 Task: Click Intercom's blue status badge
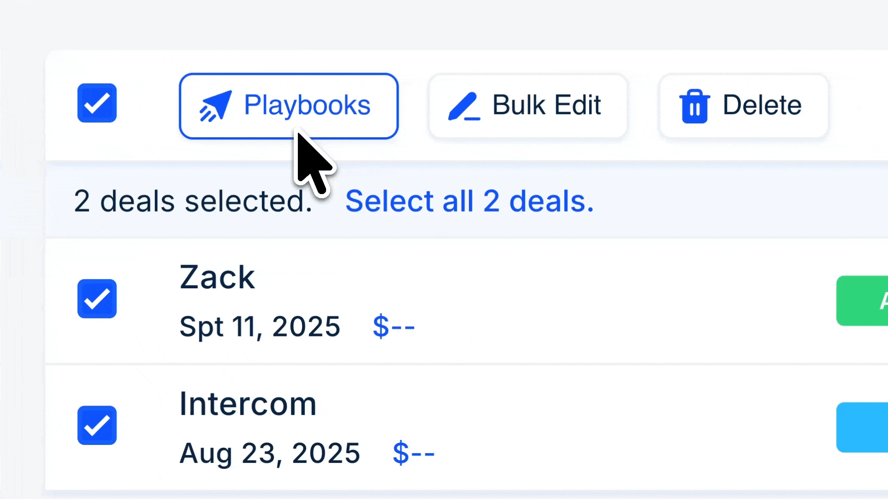(x=862, y=427)
